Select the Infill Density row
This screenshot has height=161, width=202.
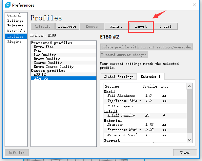pyautogui.click(x=145, y=115)
